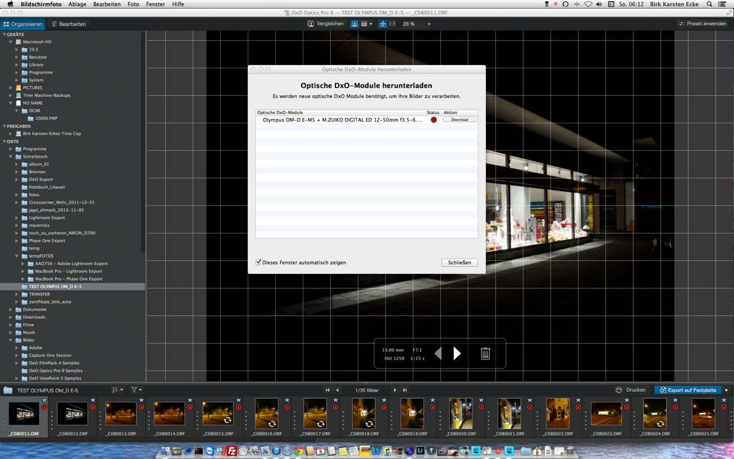Toggle 'Dieses Fenster automatisch zeigen' checkbox

point(258,262)
